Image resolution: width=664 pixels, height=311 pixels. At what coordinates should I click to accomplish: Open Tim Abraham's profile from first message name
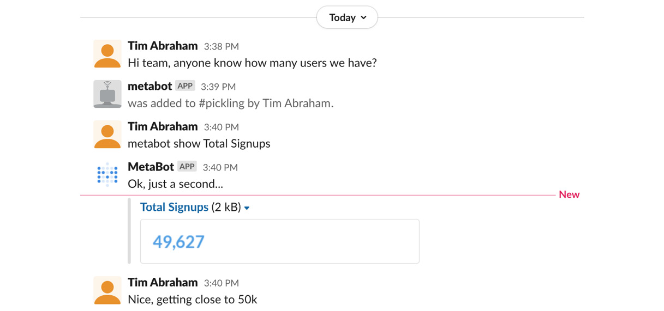coord(163,46)
